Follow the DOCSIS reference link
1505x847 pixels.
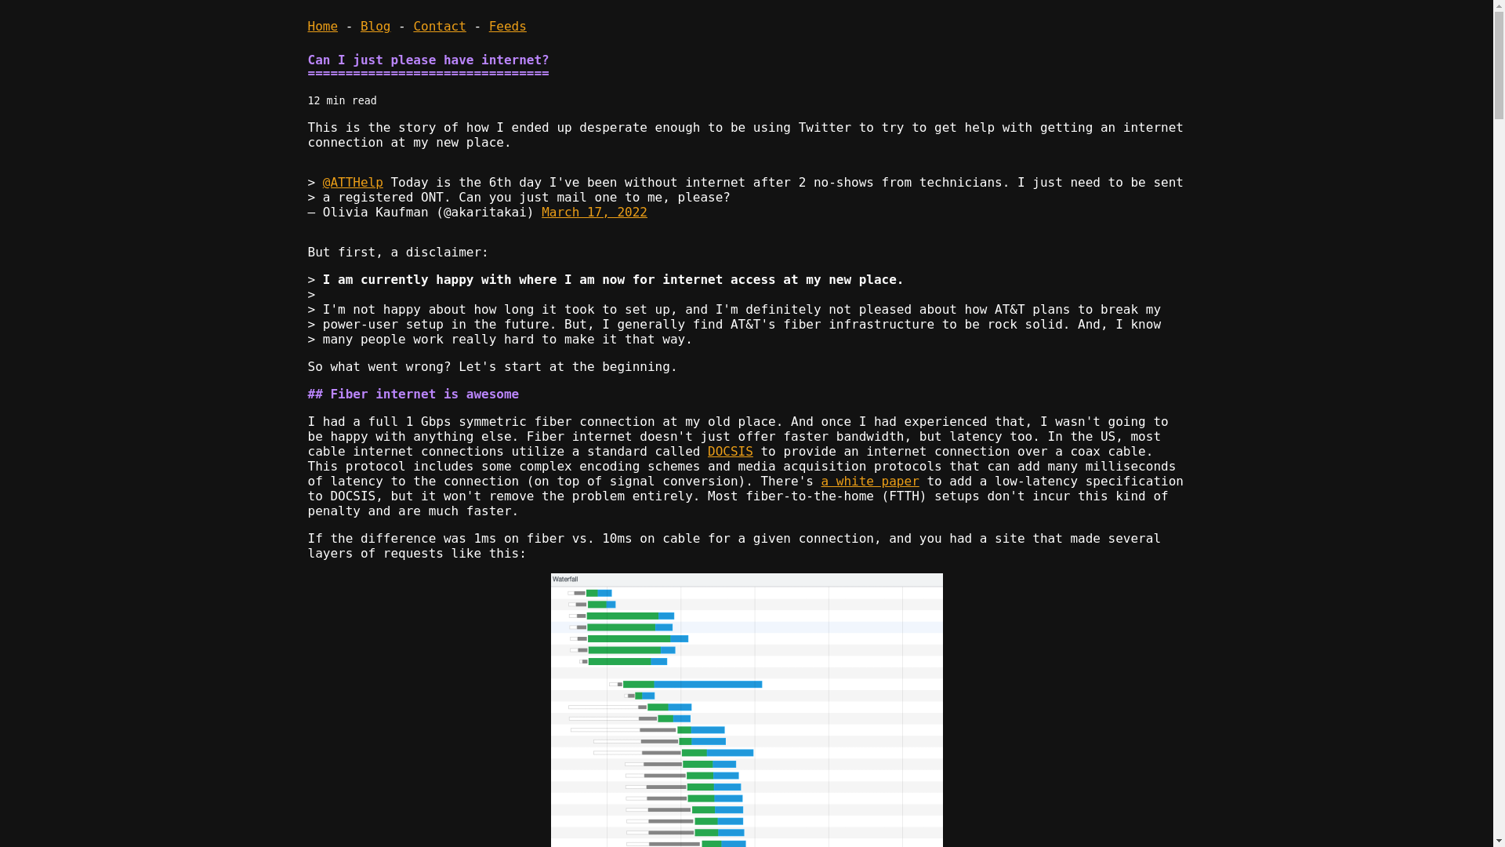click(x=730, y=451)
